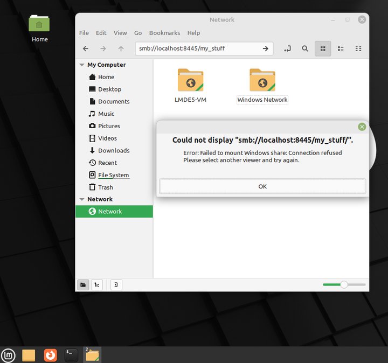Switch to list view
The width and height of the screenshot is (388, 363).
click(341, 48)
